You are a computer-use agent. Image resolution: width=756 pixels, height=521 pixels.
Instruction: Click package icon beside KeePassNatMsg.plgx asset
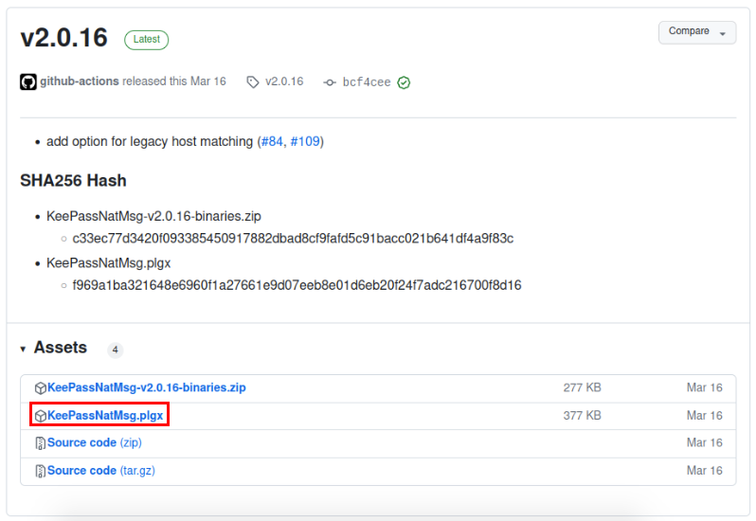coord(41,416)
